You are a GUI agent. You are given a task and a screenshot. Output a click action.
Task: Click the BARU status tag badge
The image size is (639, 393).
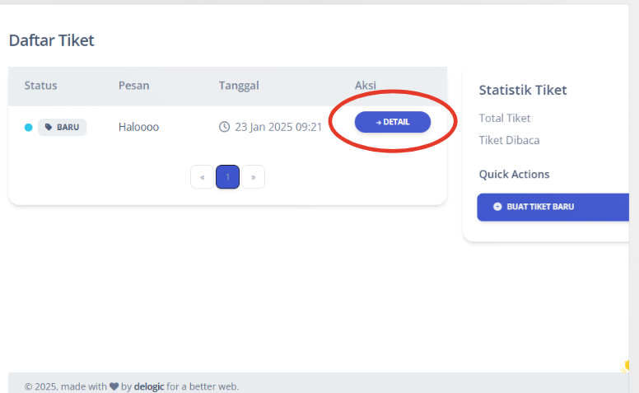pos(63,127)
